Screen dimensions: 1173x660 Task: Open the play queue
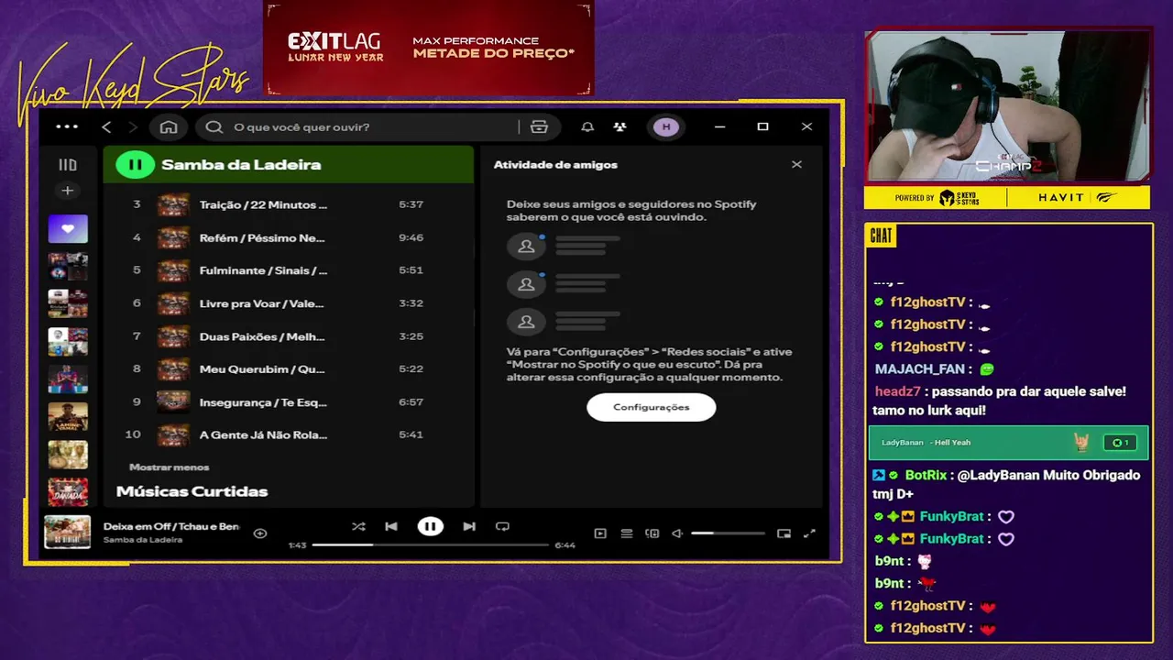(x=627, y=533)
